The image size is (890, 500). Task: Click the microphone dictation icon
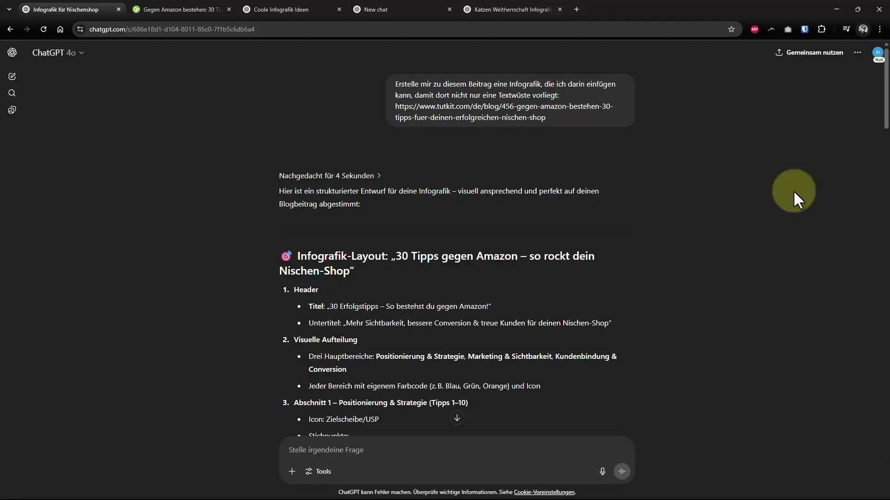(x=603, y=471)
